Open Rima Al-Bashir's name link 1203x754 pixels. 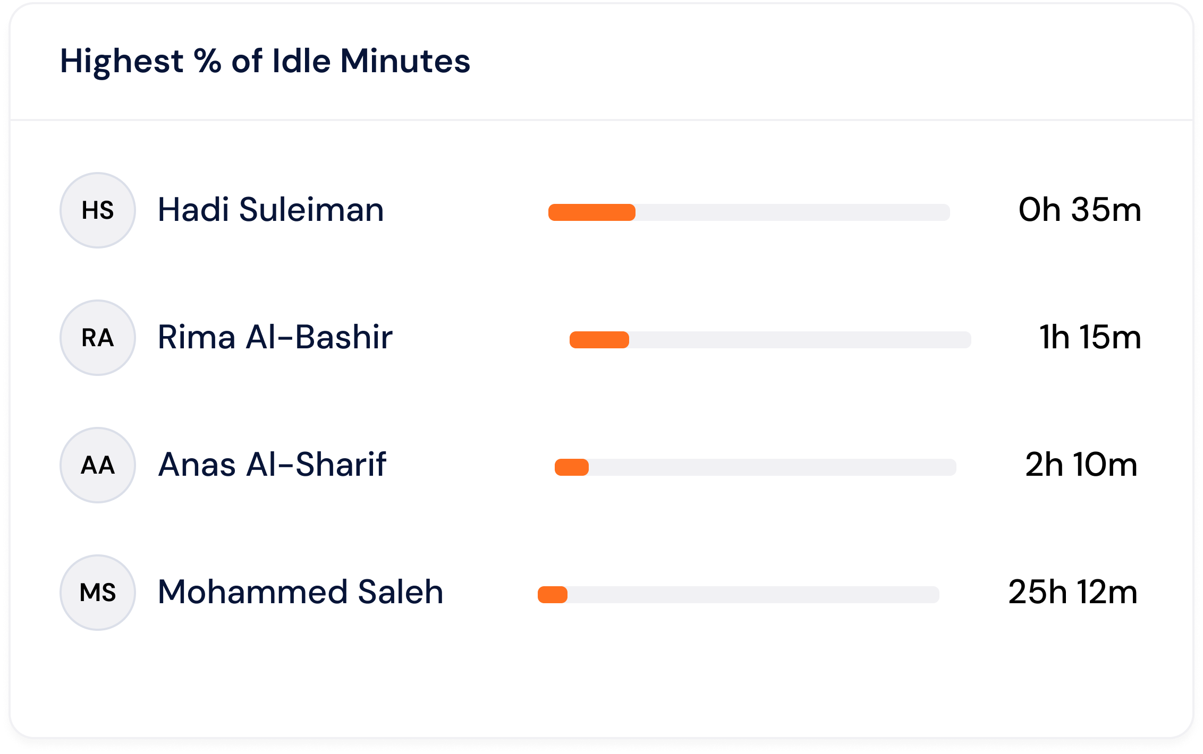pos(275,337)
